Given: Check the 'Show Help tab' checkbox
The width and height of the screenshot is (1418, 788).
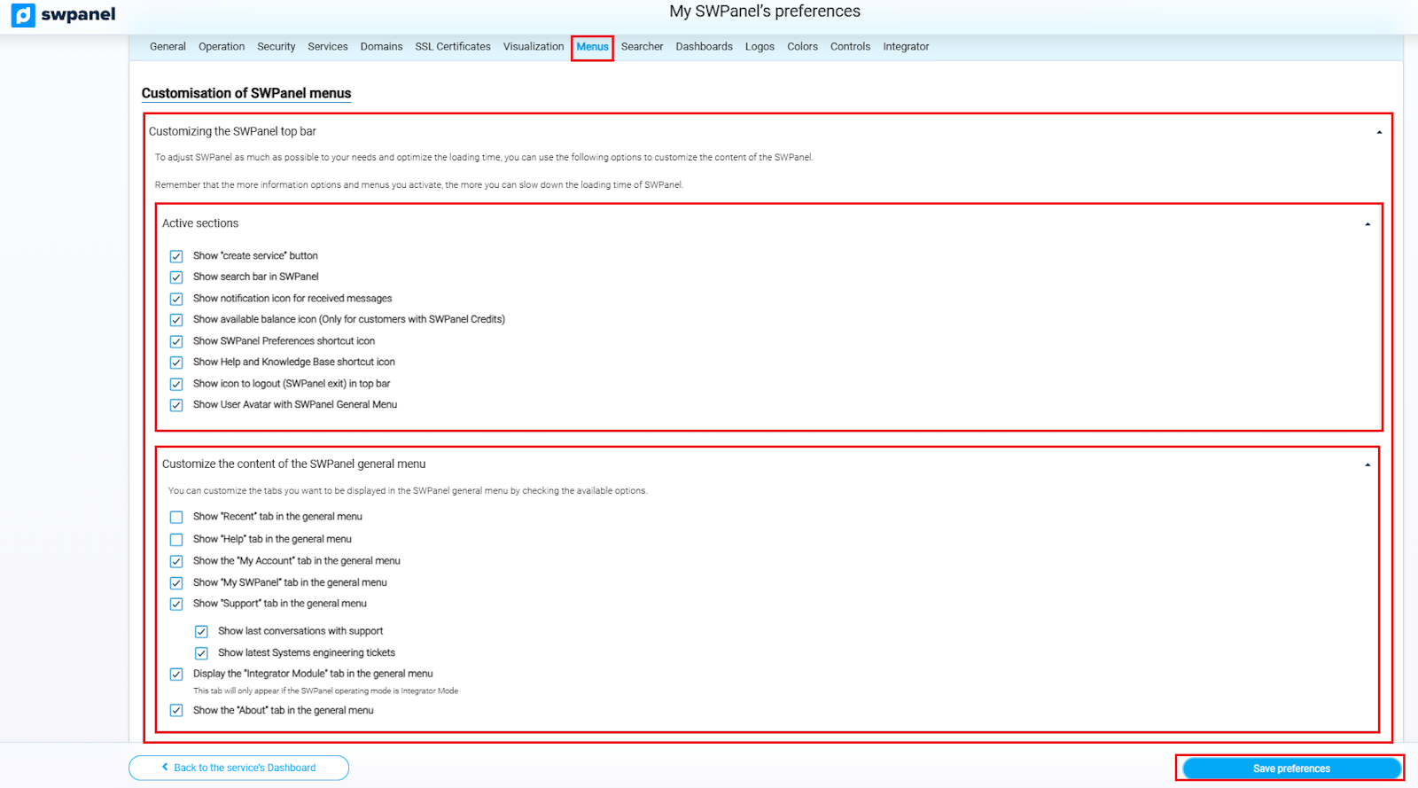Looking at the screenshot, I should [x=176, y=539].
